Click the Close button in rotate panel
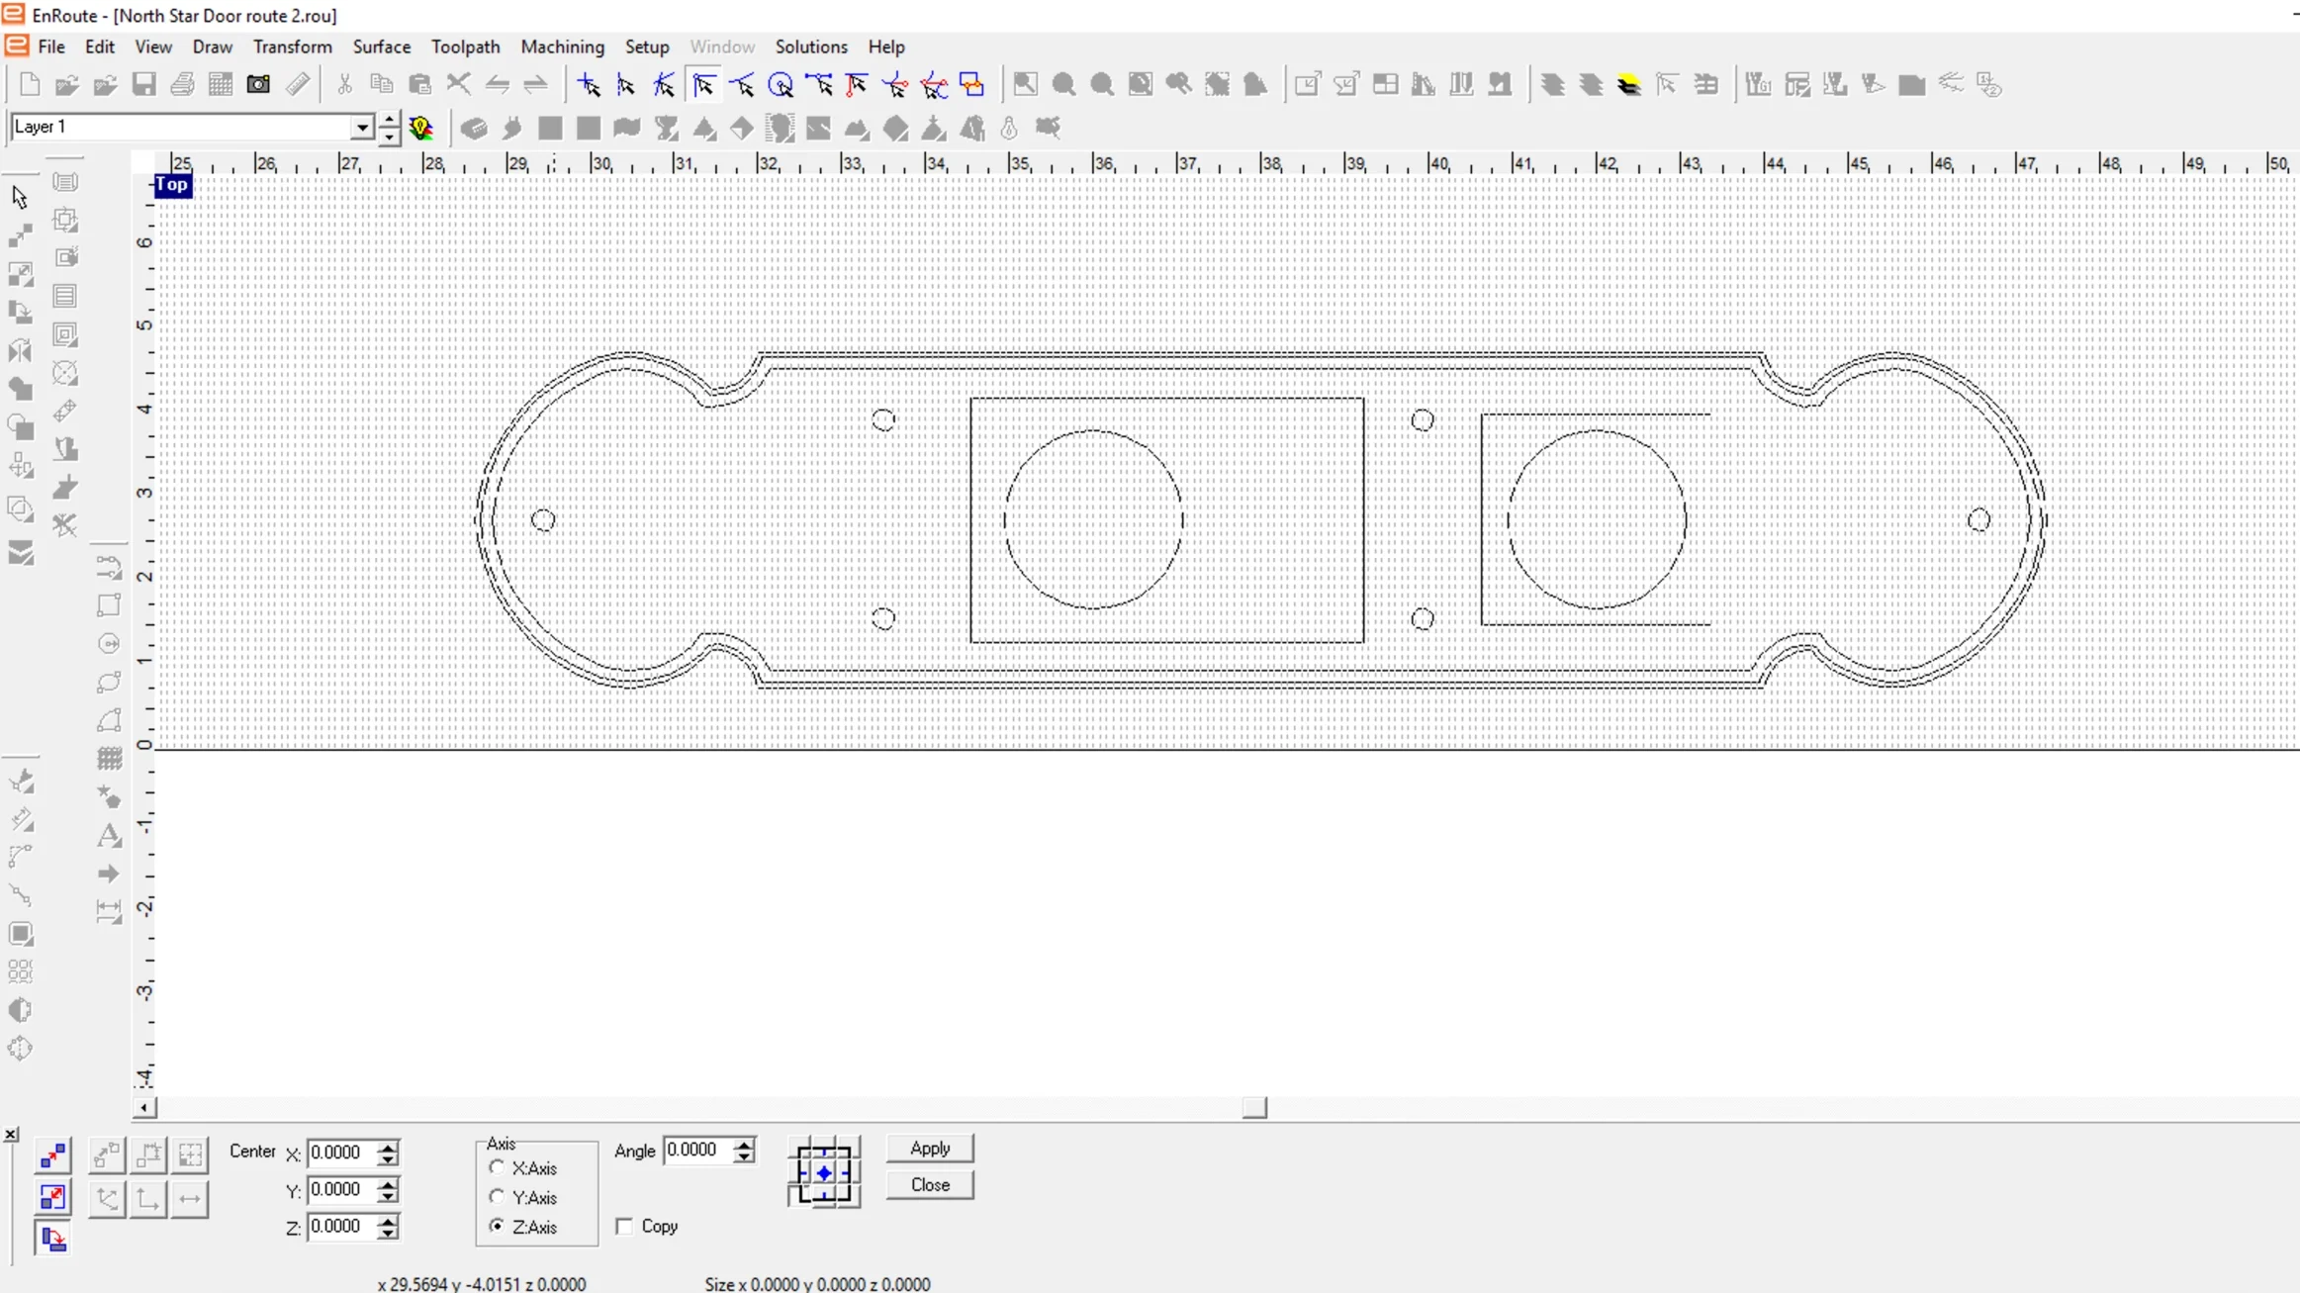This screenshot has height=1293, width=2300. tap(929, 1184)
